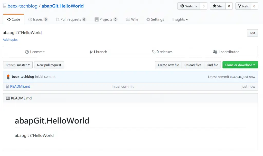View the 1 branch link
Screen dimensions: 263x156
pos(98,52)
